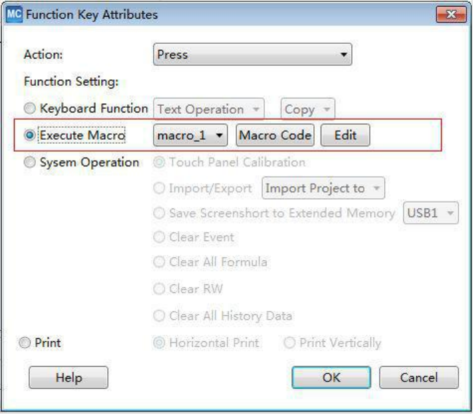This screenshot has height=414, width=473.
Task: Open the Import Project to dropdown
Action: (324, 188)
